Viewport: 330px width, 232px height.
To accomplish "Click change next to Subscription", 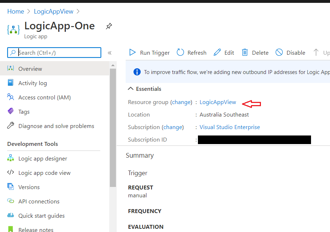I will tap(173, 127).
